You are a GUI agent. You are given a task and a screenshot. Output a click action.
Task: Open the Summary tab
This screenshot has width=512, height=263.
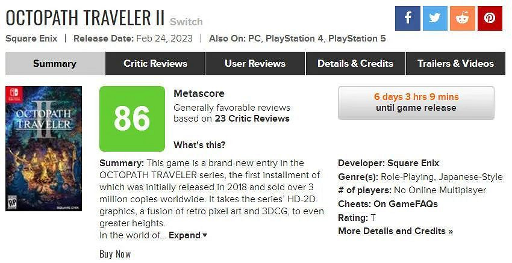(55, 63)
